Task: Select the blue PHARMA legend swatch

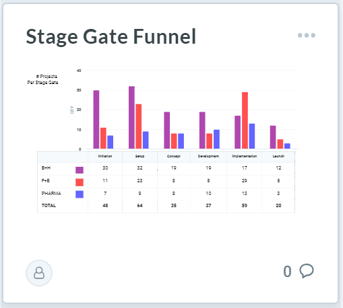Action: pyautogui.click(x=80, y=194)
